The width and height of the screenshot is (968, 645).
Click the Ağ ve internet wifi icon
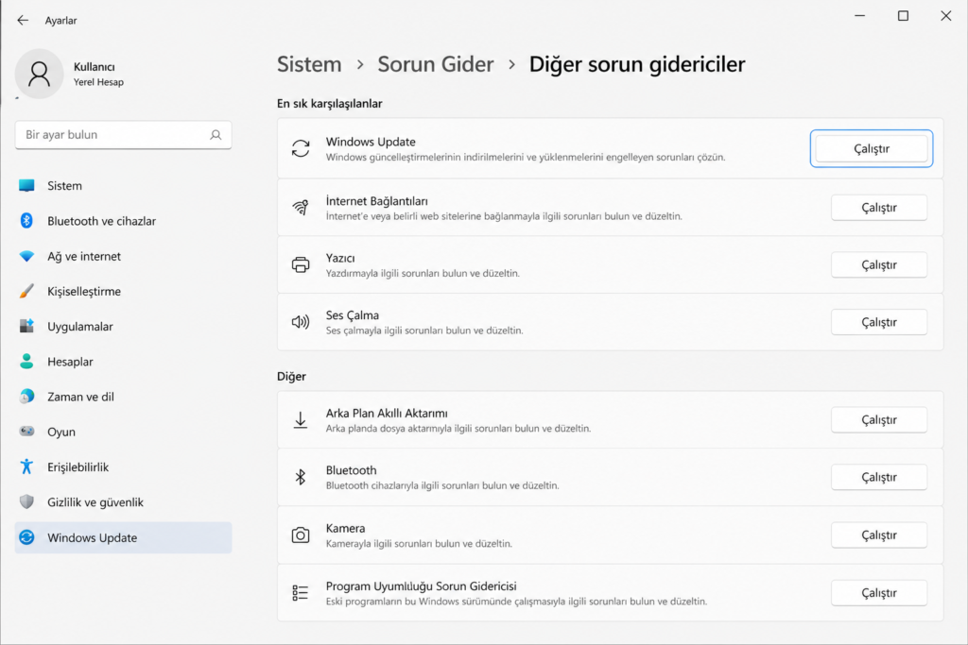pos(26,256)
